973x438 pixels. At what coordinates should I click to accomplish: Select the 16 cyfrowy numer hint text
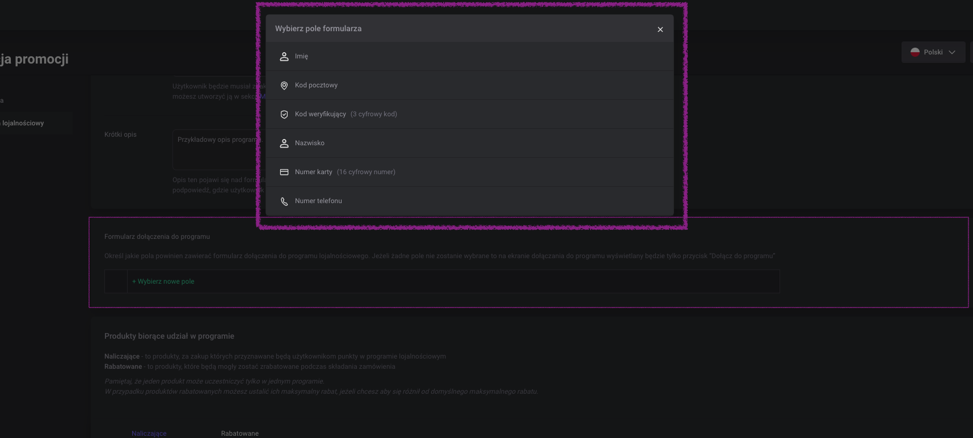click(x=366, y=172)
